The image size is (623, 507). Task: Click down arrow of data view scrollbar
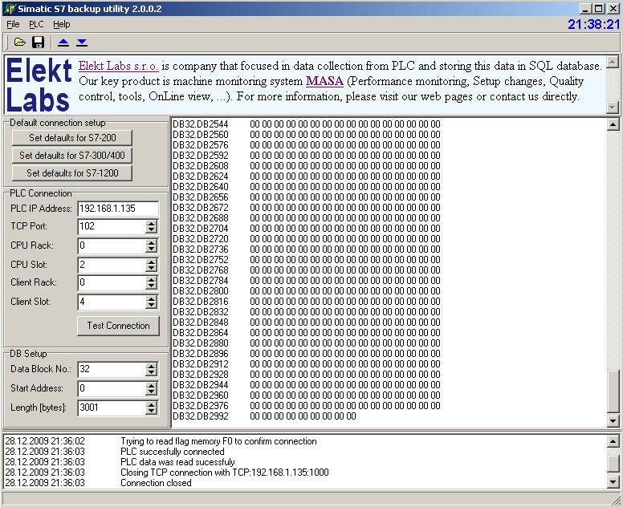coord(613,421)
